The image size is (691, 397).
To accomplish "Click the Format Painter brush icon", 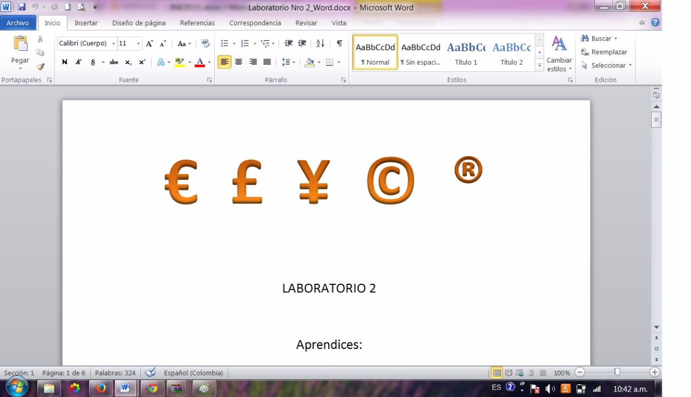I will pos(40,67).
